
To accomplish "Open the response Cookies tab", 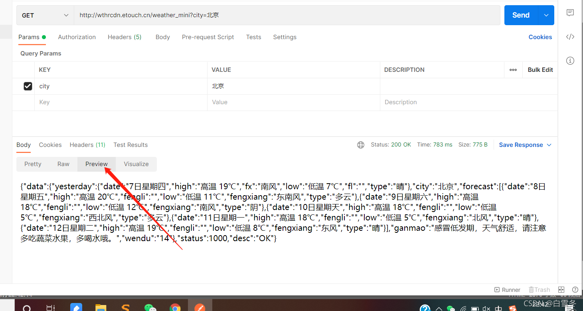I will 50,145.
